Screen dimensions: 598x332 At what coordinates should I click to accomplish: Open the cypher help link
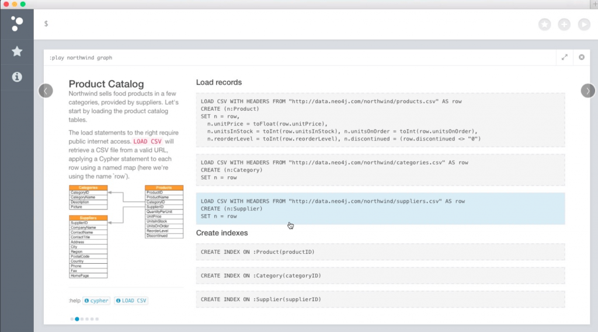96,300
